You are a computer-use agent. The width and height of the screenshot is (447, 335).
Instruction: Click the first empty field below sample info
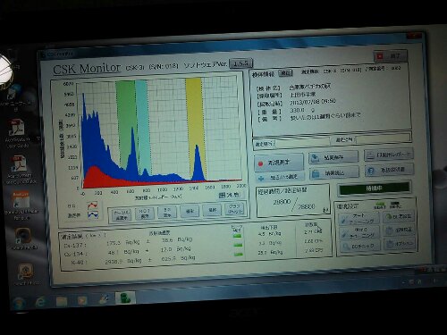tap(302, 143)
